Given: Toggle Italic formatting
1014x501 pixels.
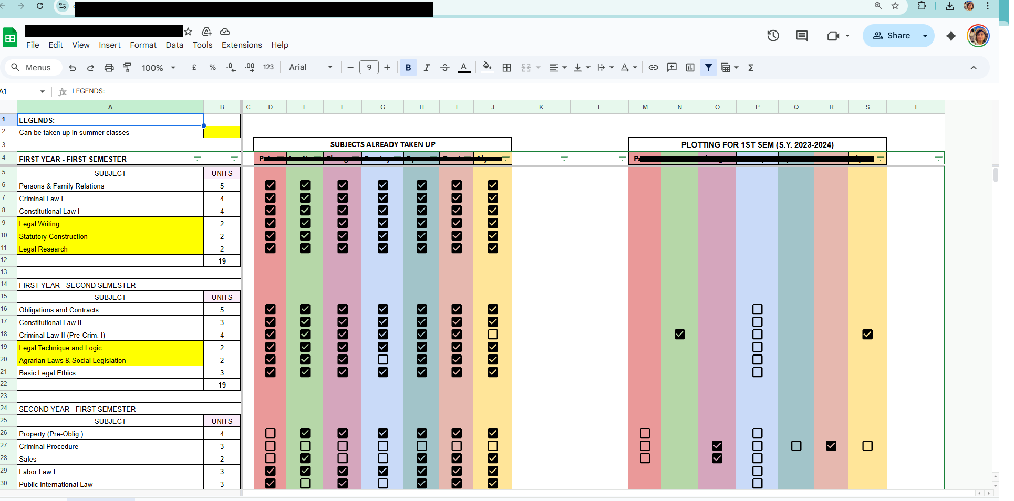Looking at the screenshot, I should pyautogui.click(x=427, y=68).
